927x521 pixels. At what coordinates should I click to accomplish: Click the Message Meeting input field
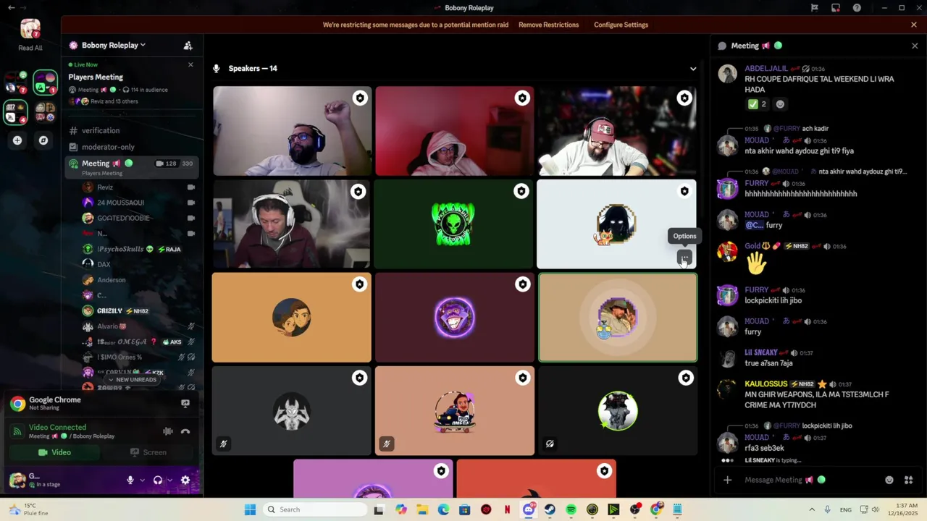click(808, 480)
